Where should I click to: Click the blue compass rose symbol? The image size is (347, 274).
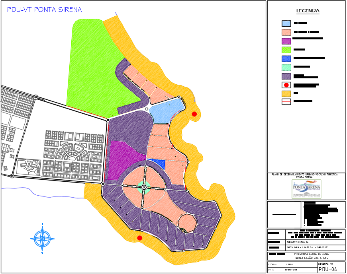(42, 238)
